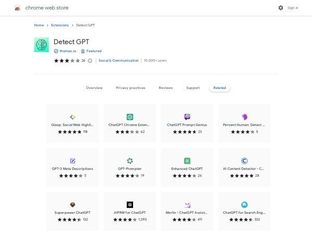Click the Chrome Web Store rainbow logo
Image resolution: width=312 pixels, height=234 pixels.
coord(18,8)
